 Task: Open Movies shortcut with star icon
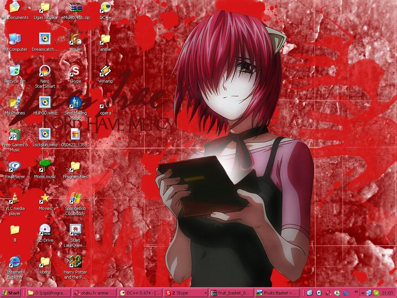click(x=45, y=201)
